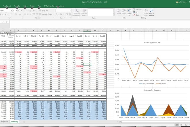Open Font dialog launcher
This screenshot has width=190, height=127.
(x=22, y=18)
